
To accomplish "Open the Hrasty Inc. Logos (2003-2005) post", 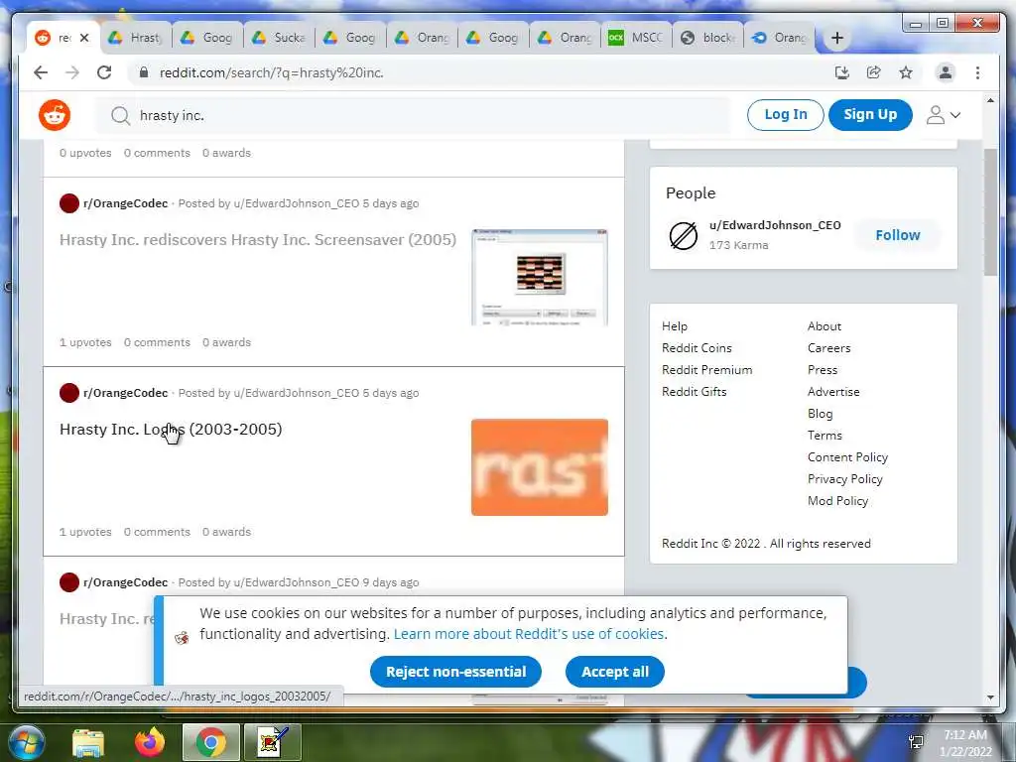I will [x=171, y=430].
